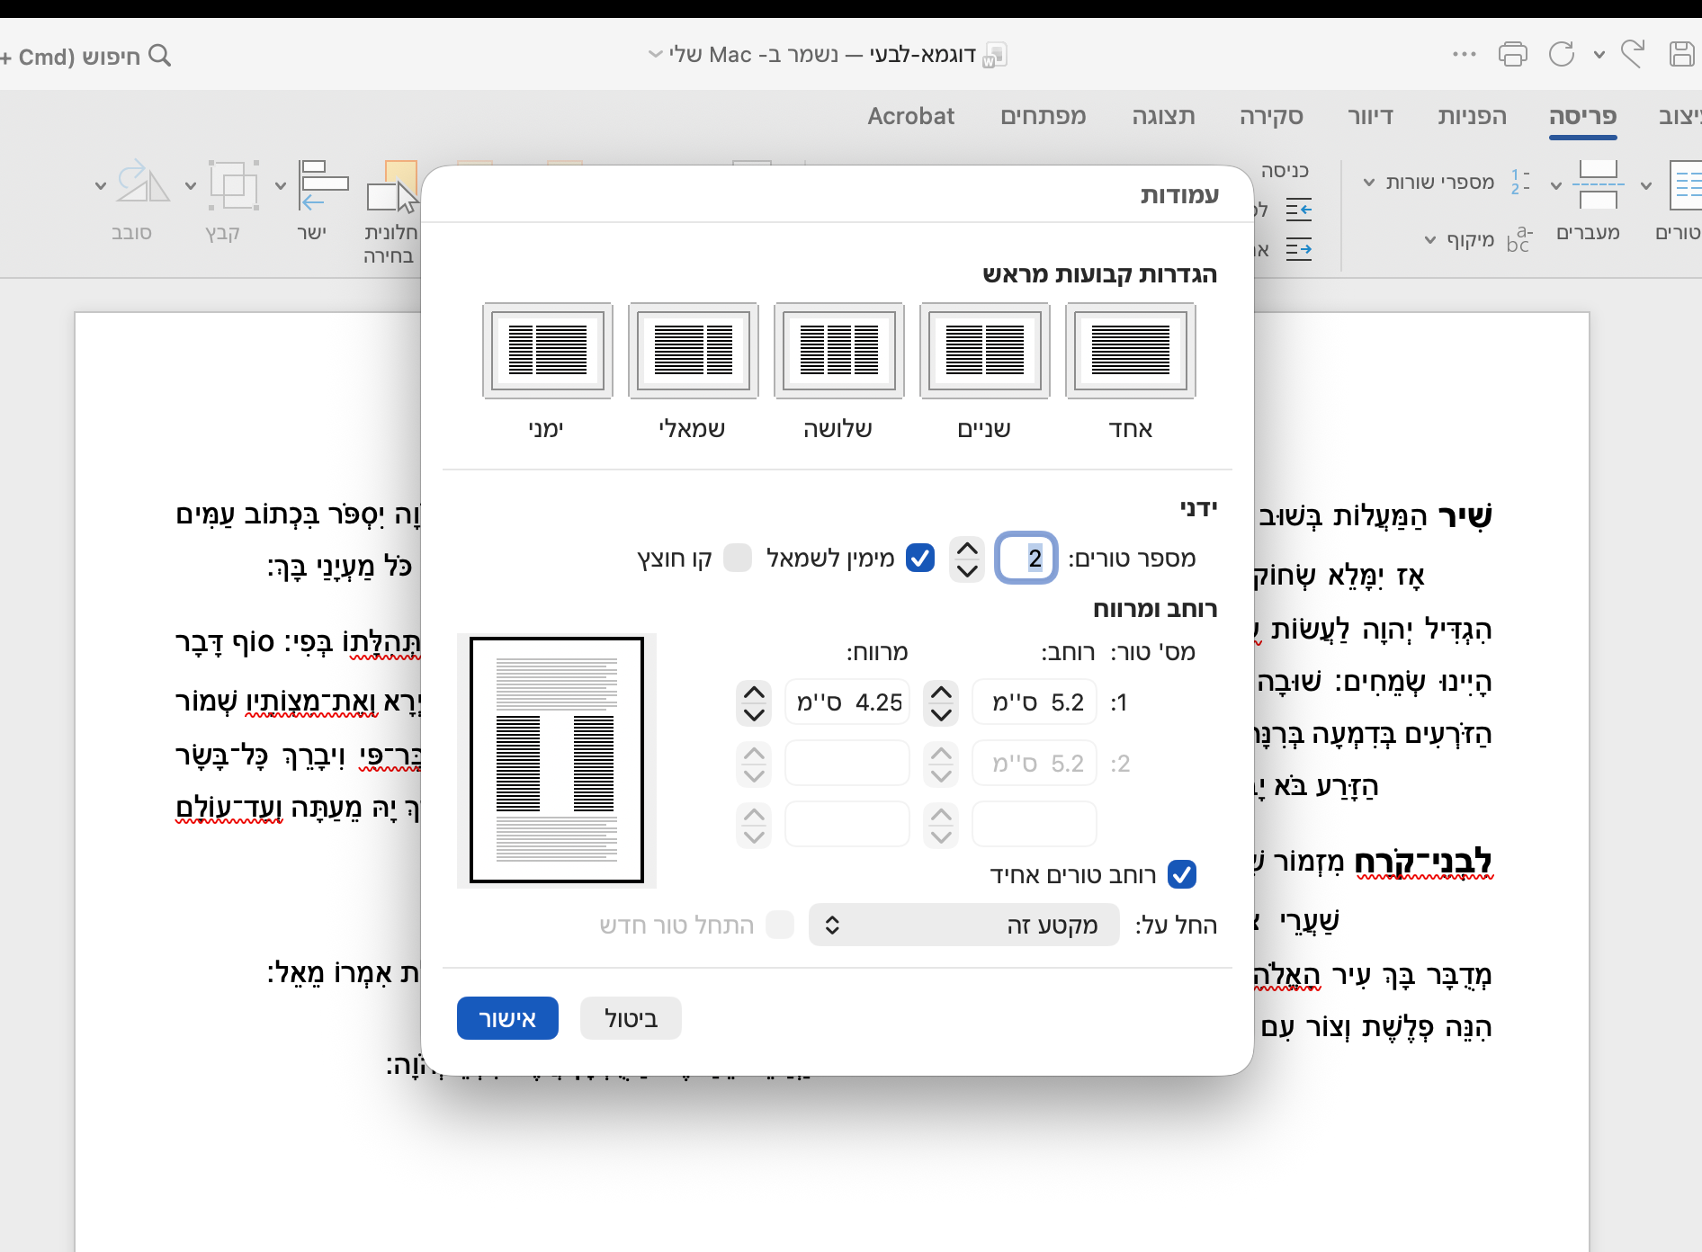Screen dimensions: 1702x1252
Task: Click the סובב rotate icon
Action: point(143,183)
